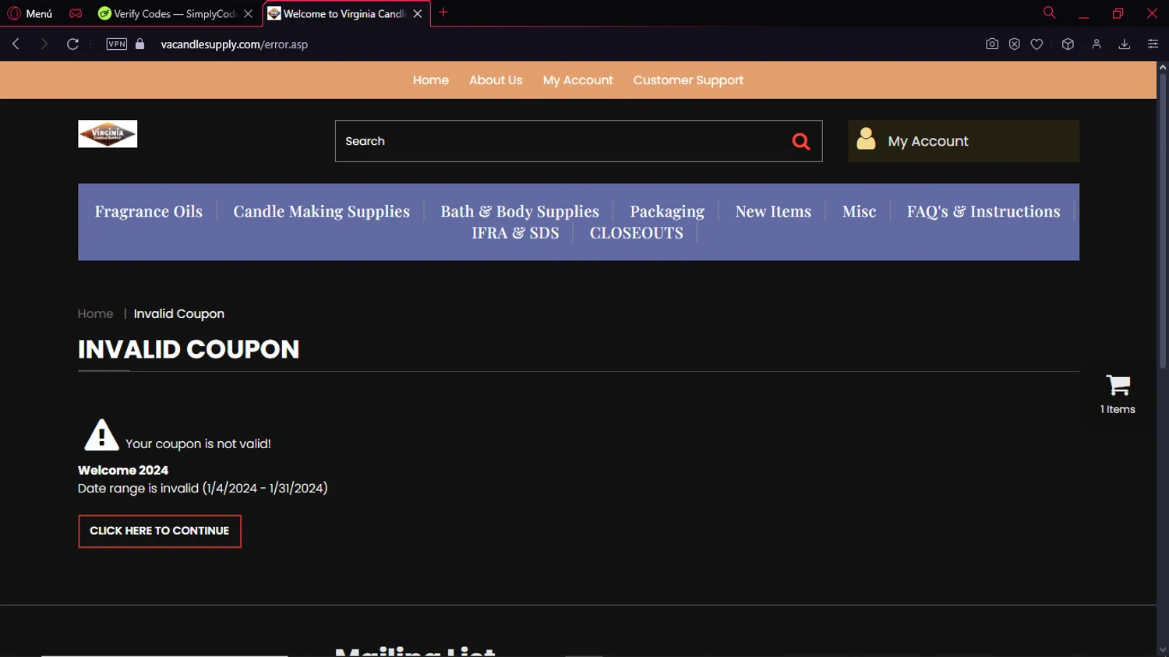Open the Easy Setup sliders icon

click(x=1153, y=44)
